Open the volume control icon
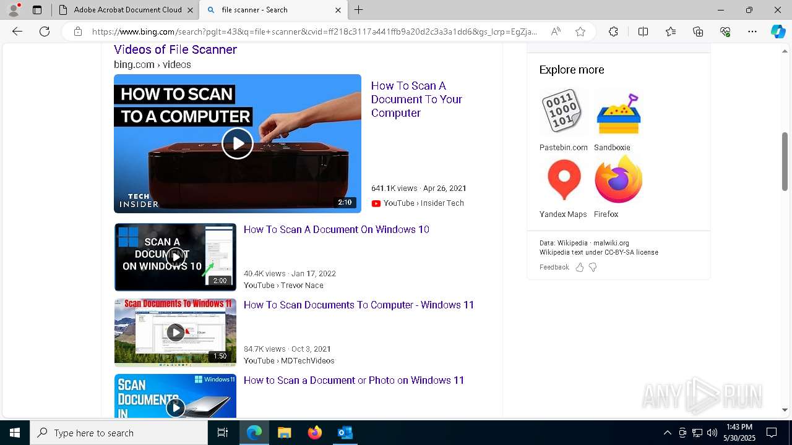 (x=712, y=433)
